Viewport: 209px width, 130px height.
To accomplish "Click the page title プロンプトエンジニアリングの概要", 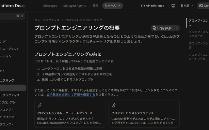I will tap(77, 28).
